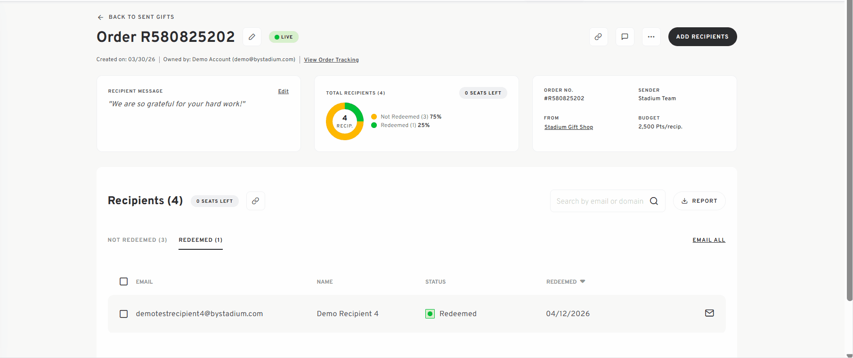Select the Redeemed (1) tab
853x358 pixels.
tap(200, 240)
